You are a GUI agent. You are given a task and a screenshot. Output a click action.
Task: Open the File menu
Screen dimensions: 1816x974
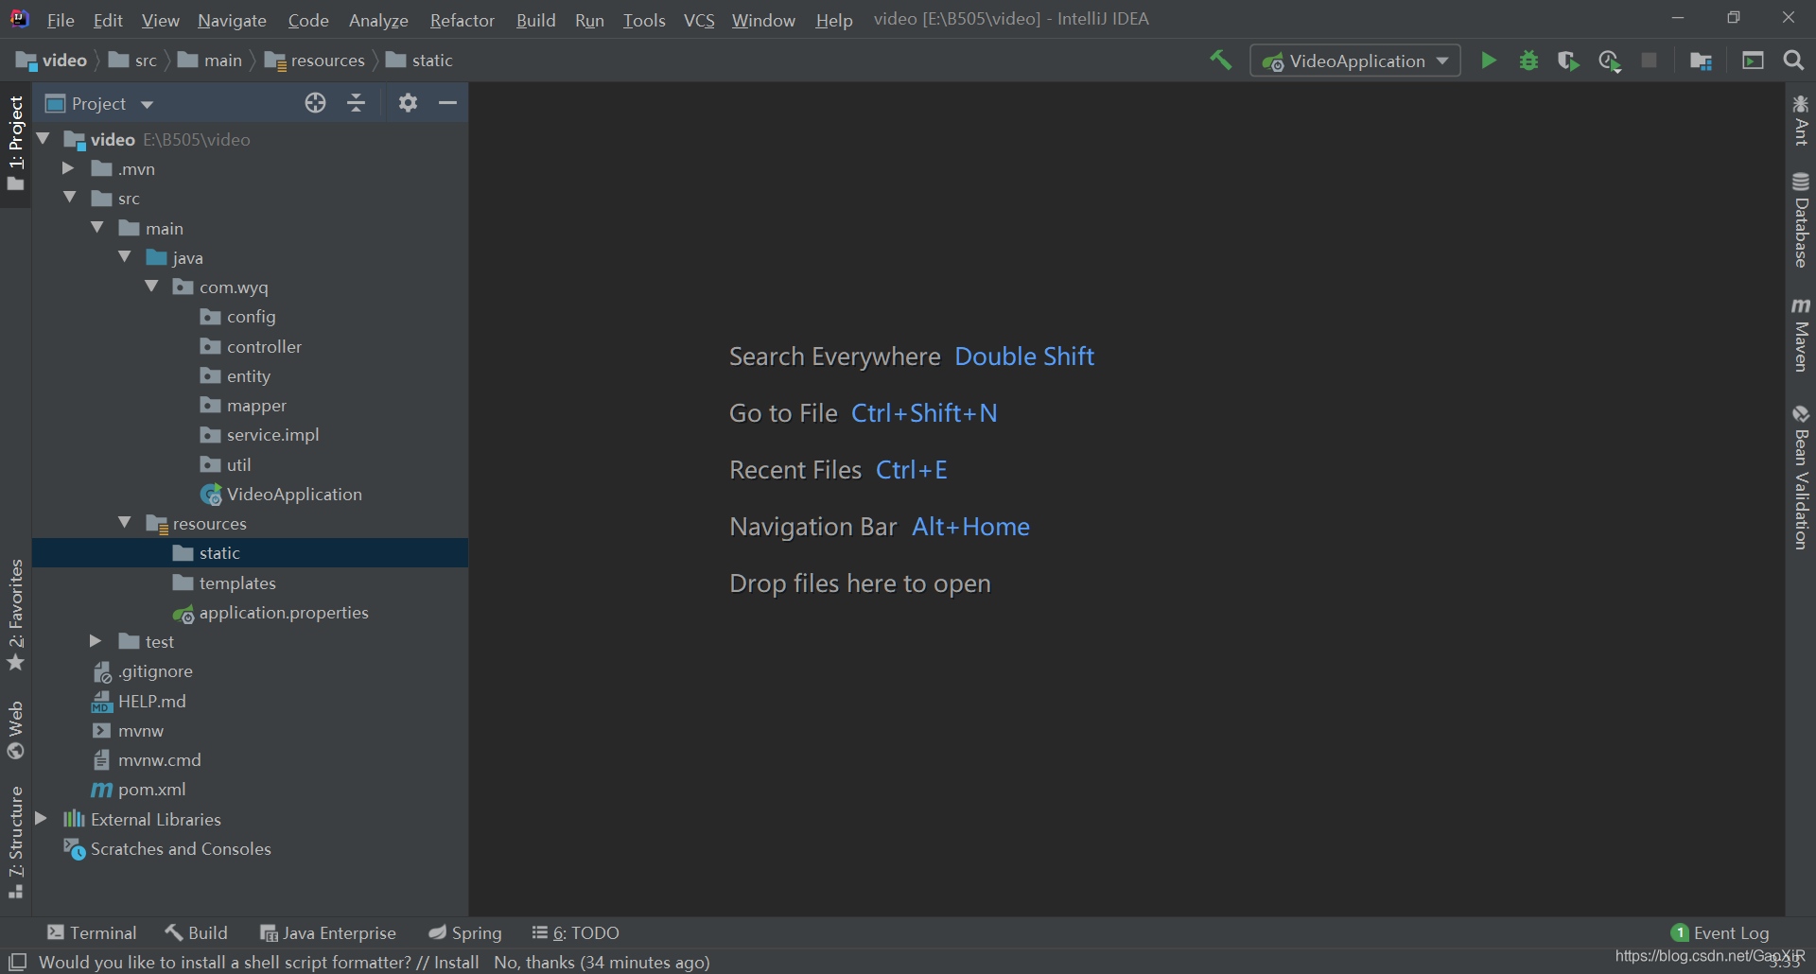click(61, 20)
